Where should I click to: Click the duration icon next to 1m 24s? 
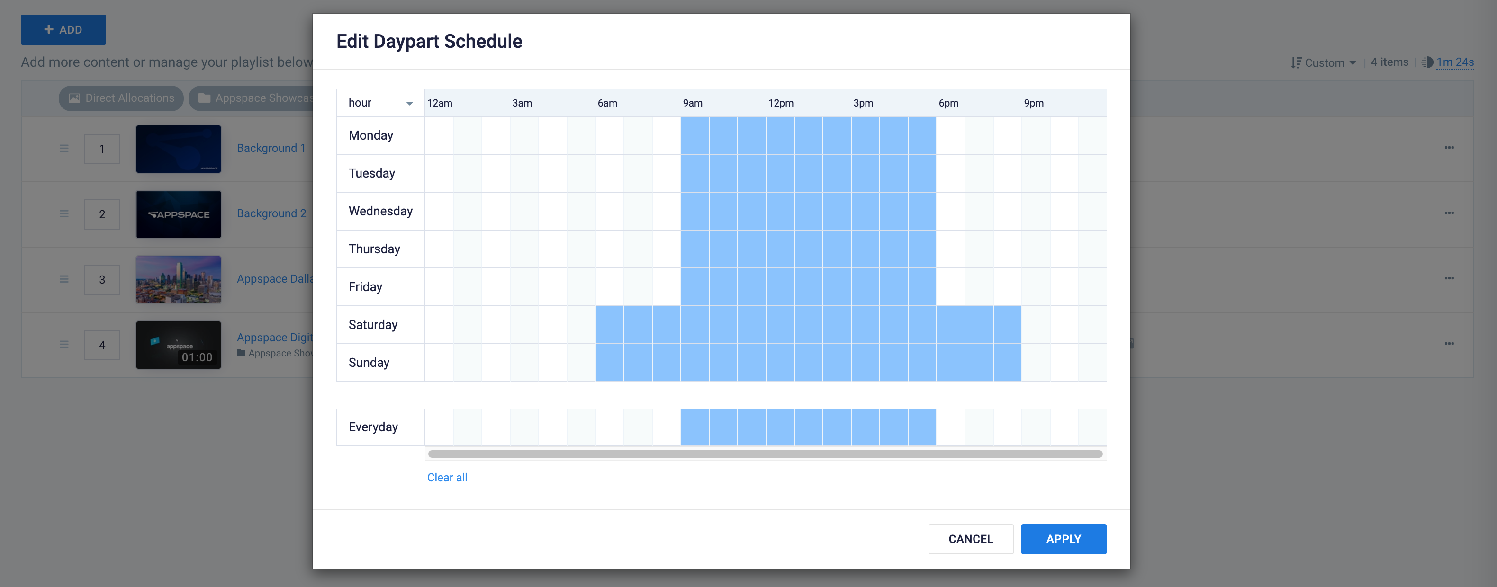tap(1427, 62)
